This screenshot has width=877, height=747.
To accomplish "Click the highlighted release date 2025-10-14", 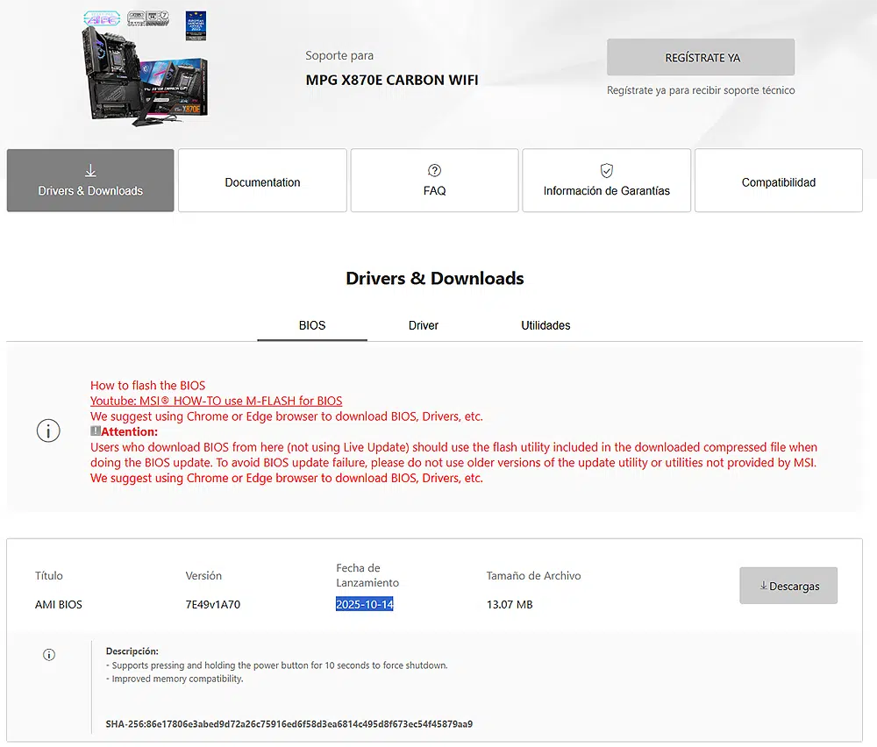I will 364,604.
